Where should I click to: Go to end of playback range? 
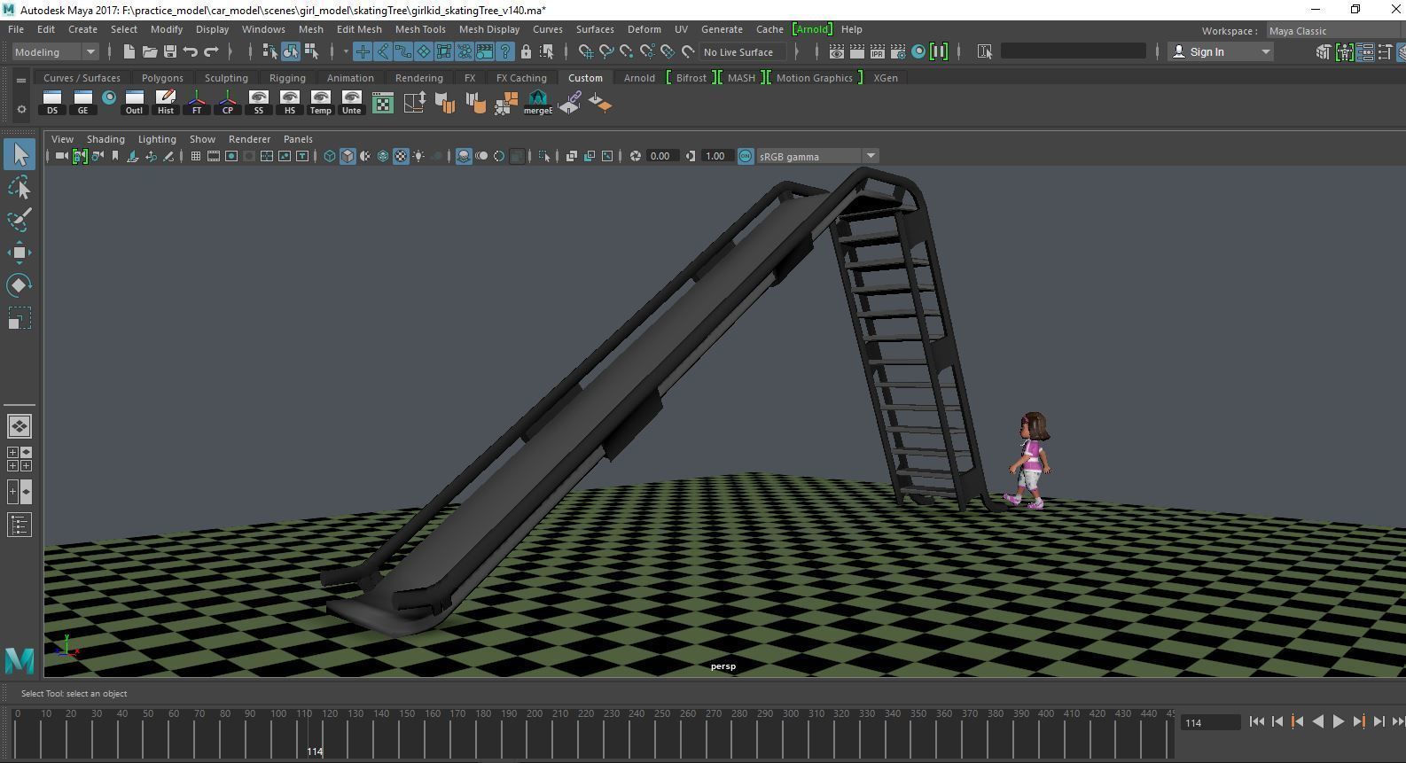1399,721
